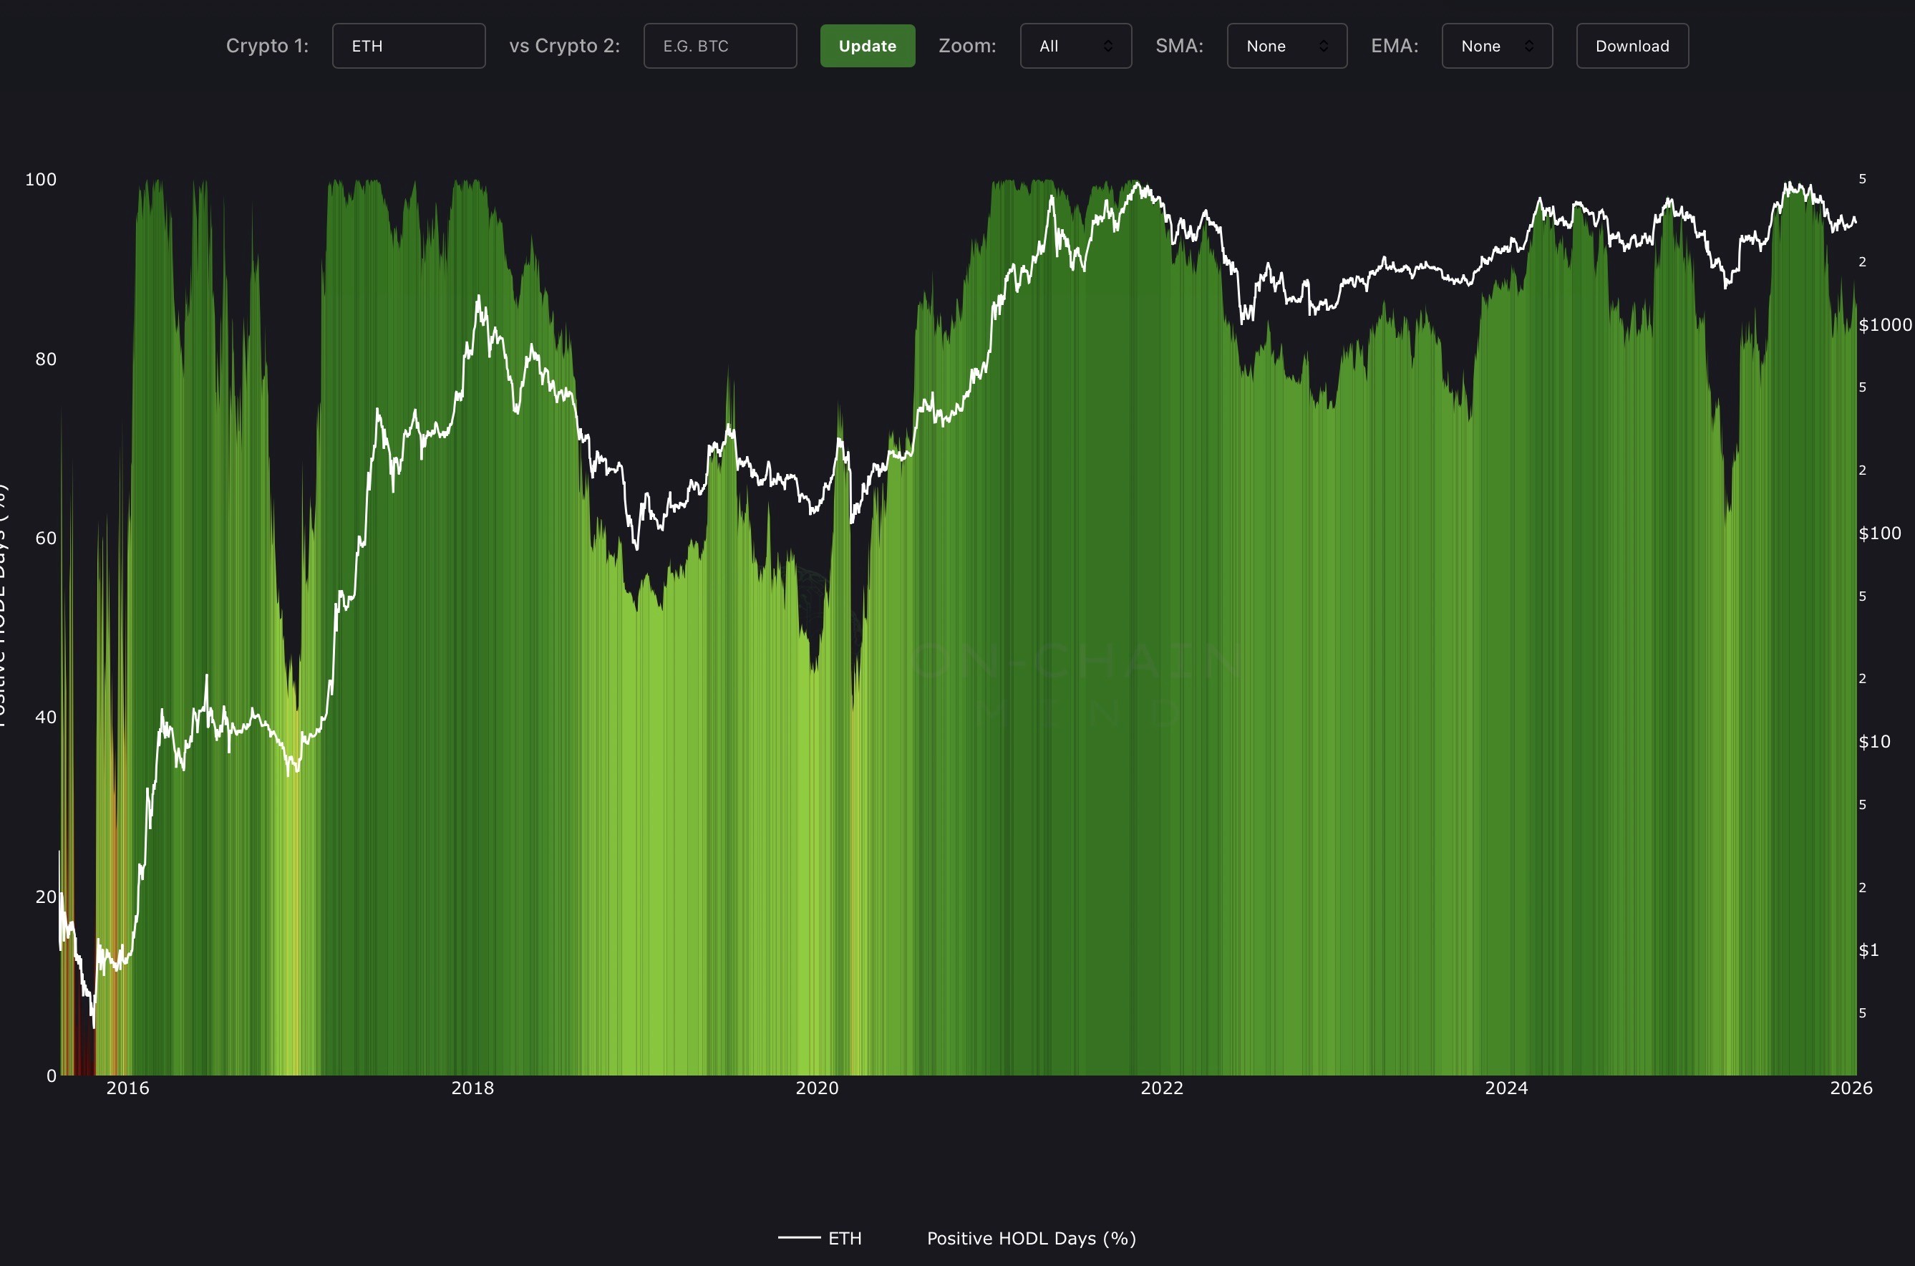Click the 2026 label at axis end

pyautogui.click(x=1851, y=1088)
